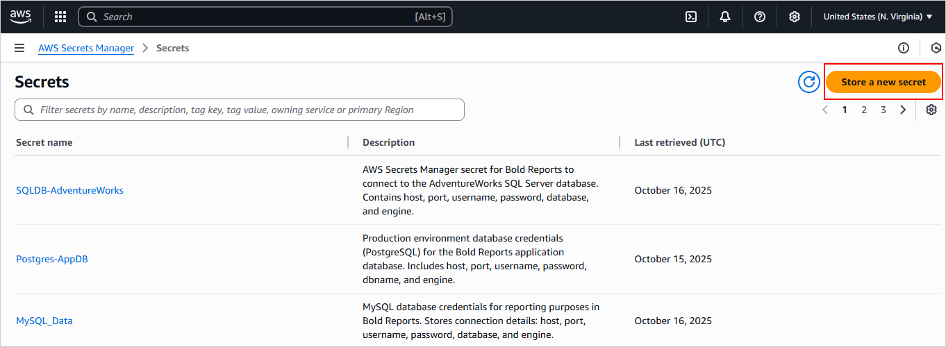
Task: Focus the Filter secrets search field
Action: coord(240,110)
